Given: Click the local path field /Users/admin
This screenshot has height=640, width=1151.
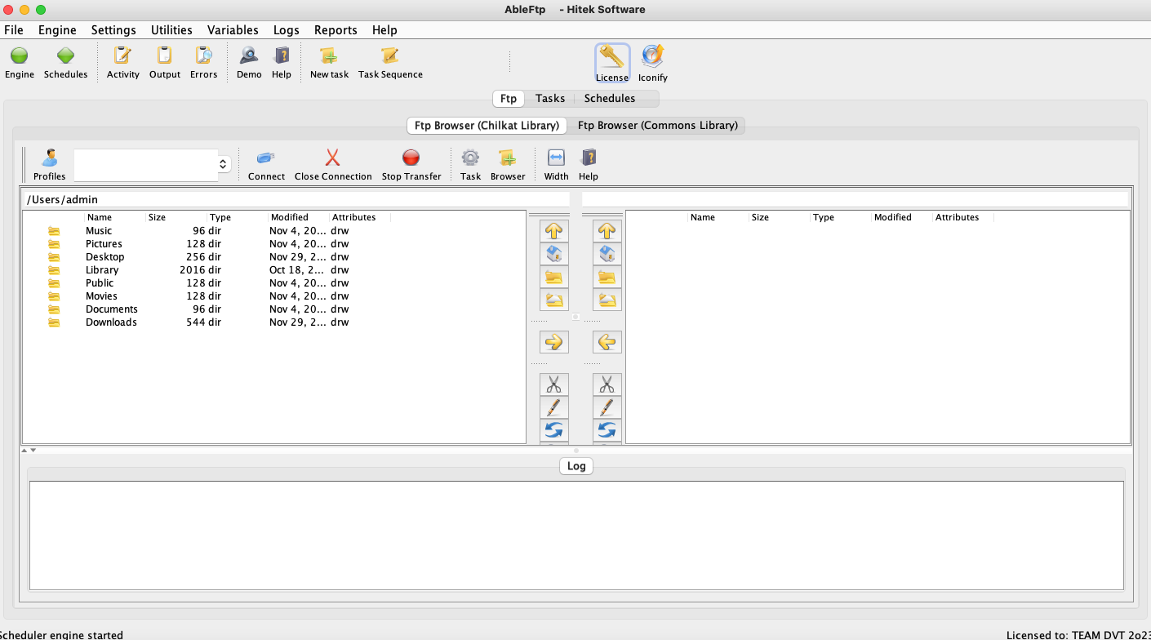Looking at the screenshot, I should pyautogui.click(x=294, y=199).
